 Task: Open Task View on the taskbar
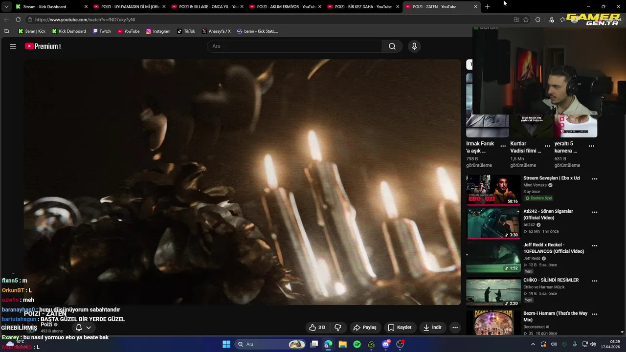[x=314, y=344]
